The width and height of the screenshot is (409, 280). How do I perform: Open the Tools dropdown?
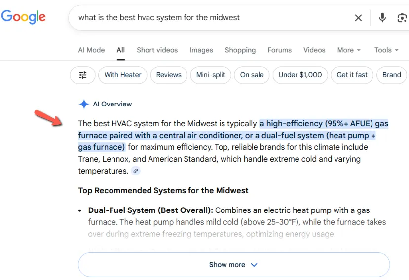(x=386, y=50)
